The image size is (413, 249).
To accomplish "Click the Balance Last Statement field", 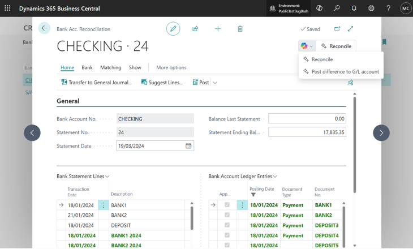I will click(x=307, y=119).
